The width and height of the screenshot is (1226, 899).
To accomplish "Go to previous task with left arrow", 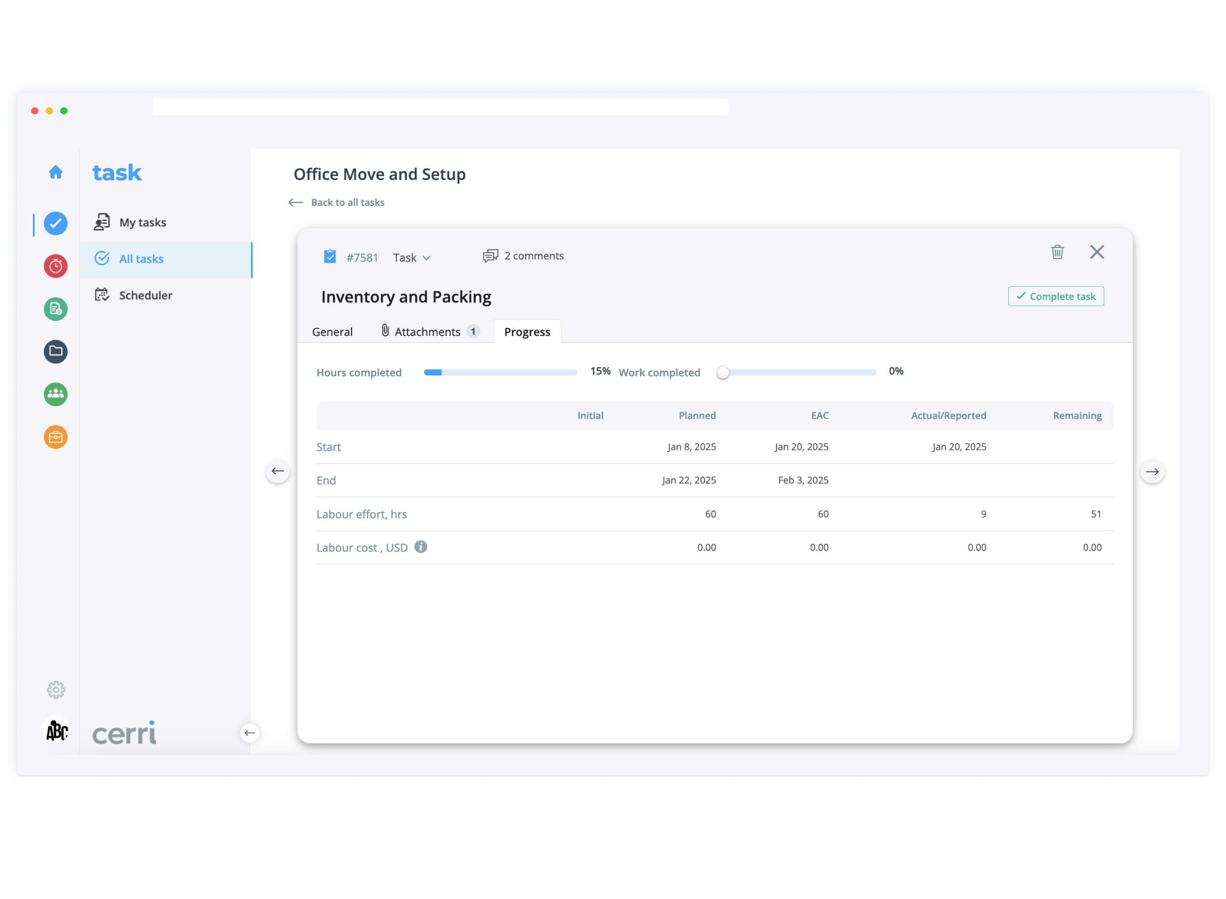I will coord(278,471).
